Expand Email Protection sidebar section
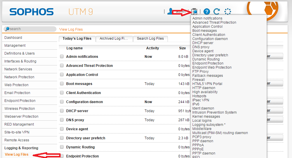Image resolution: width=292 pixels, height=158 pixels. click(x=30, y=93)
